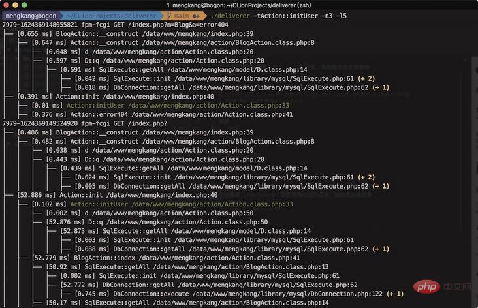Select the [0.038 ms] d row
Image resolution: width=478 pixels, height=308 pixels.
coord(150,151)
